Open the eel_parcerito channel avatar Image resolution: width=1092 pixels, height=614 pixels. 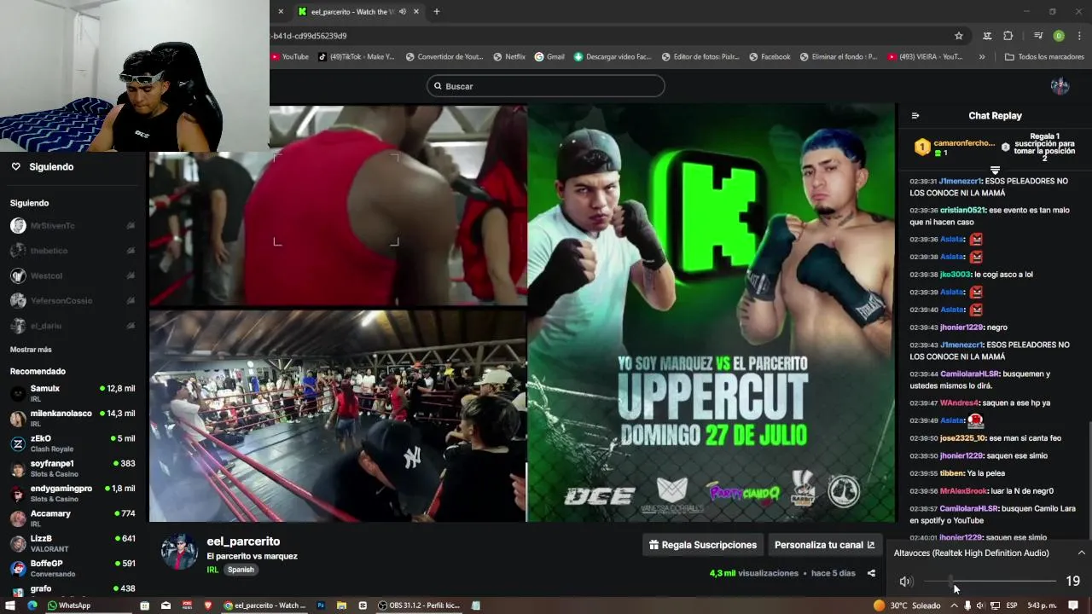179,553
